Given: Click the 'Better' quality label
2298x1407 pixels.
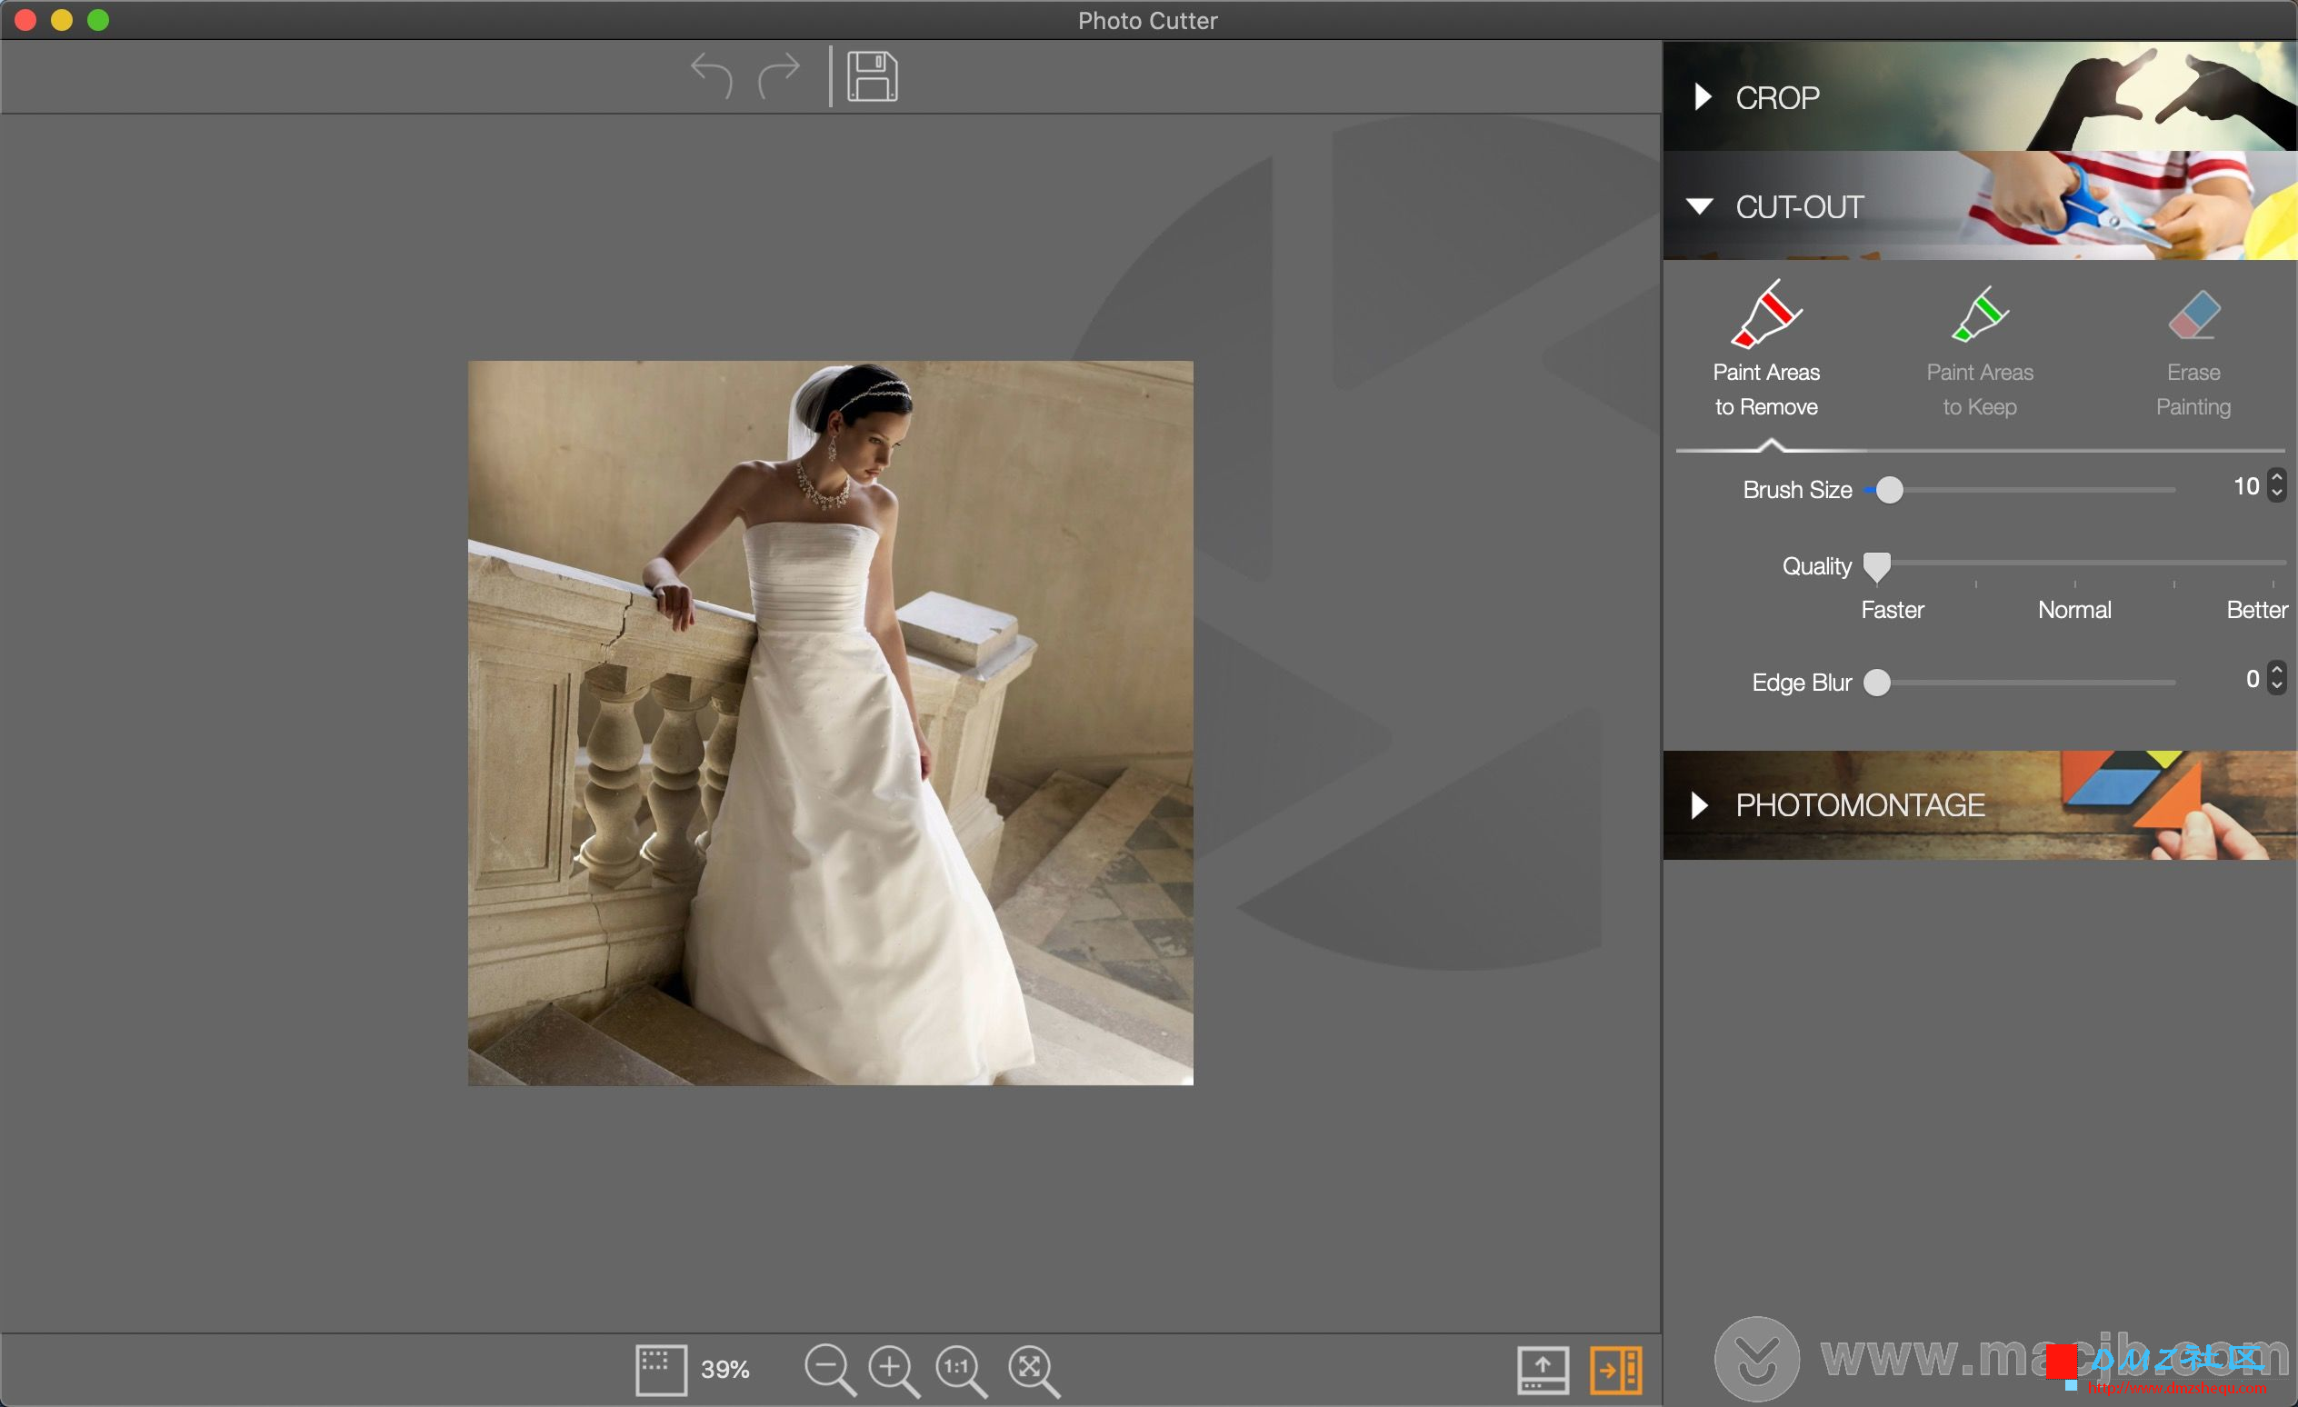Looking at the screenshot, I should [2257, 610].
